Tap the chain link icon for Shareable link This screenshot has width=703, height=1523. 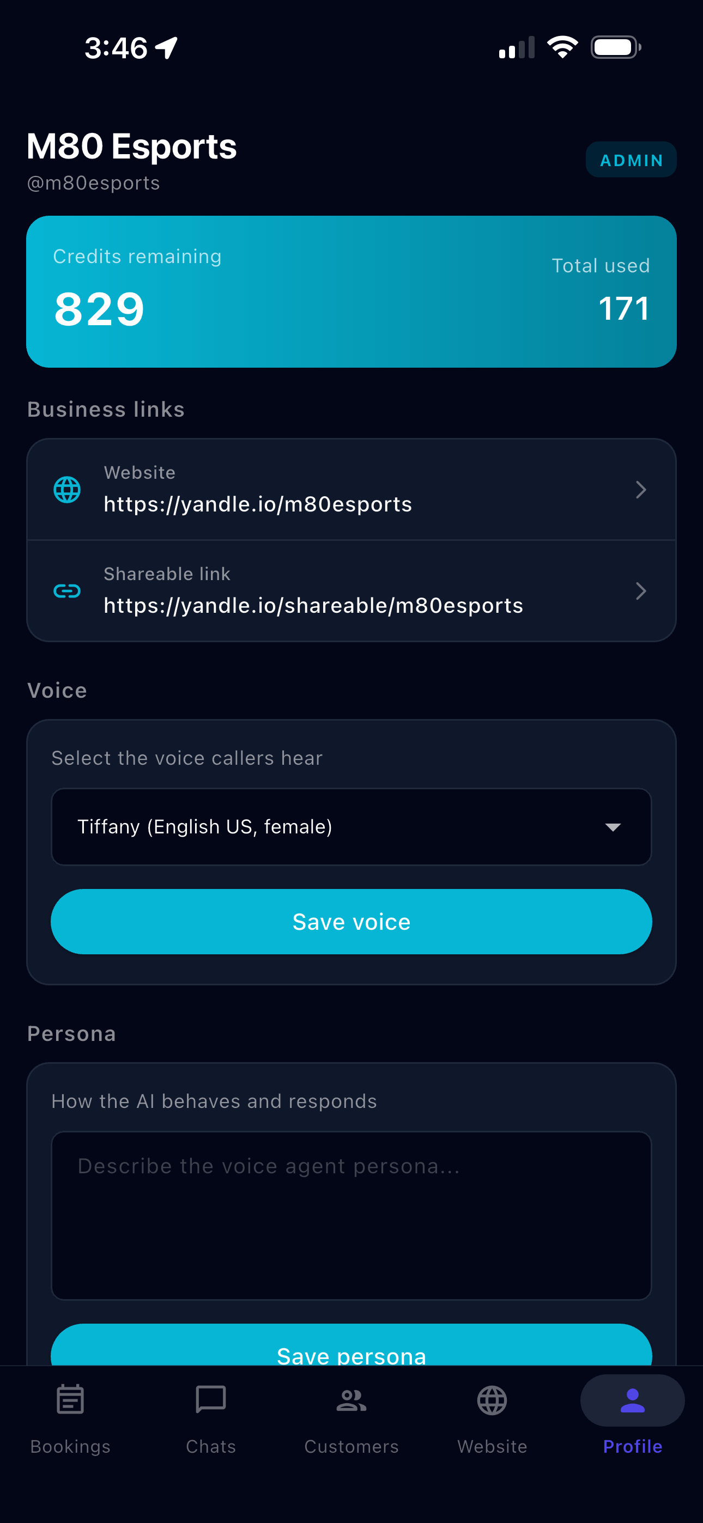click(67, 590)
